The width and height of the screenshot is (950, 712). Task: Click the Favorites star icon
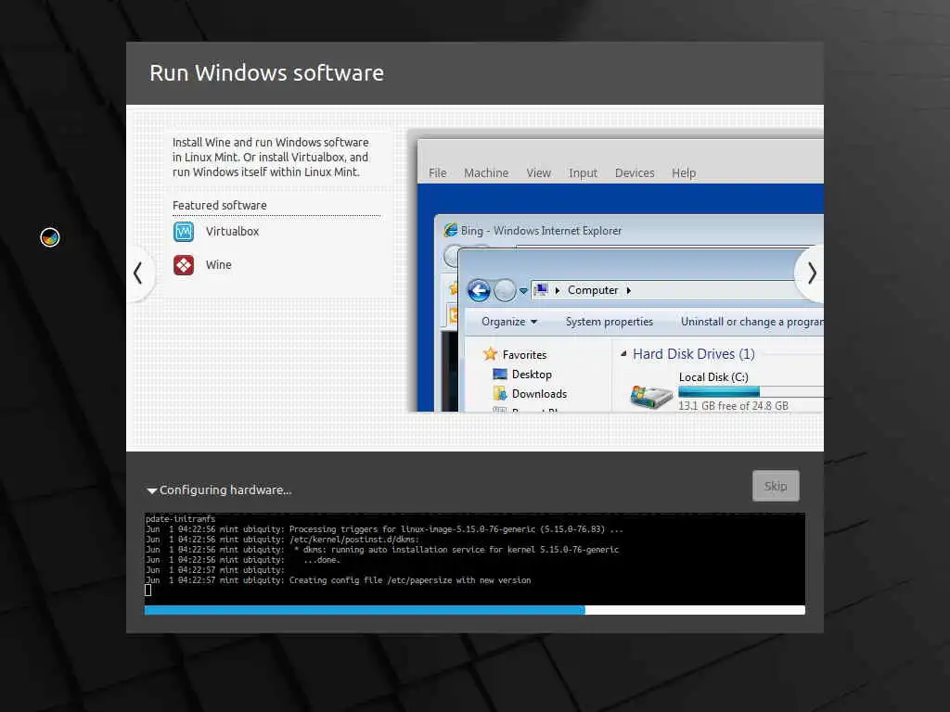pos(490,354)
